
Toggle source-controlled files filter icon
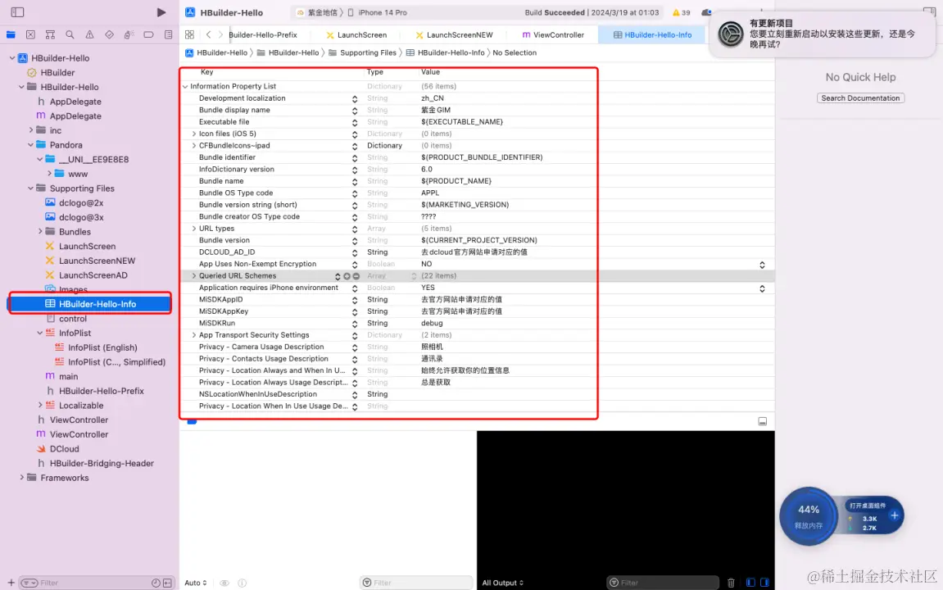tap(167, 583)
